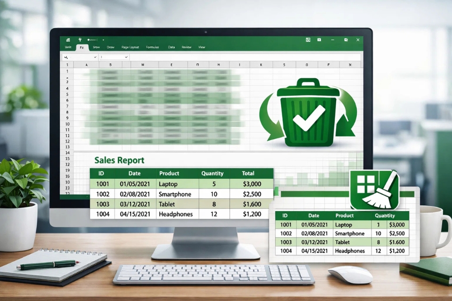Click the share icon at the top right
Screen dimensions: 452x301
(x=347, y=40)
